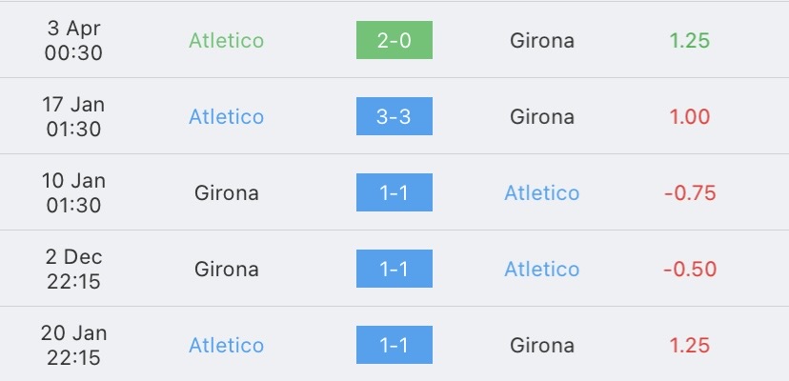Open the green 2-0 score box

pos(394,40)
